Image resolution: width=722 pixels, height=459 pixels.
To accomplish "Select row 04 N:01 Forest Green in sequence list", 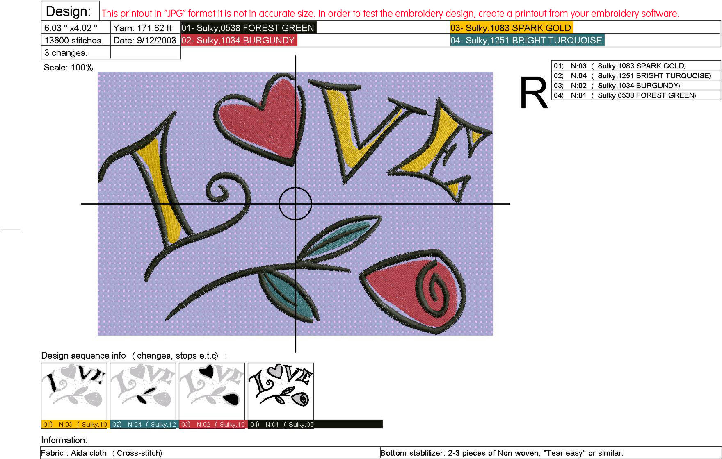I will coord(635,95).
